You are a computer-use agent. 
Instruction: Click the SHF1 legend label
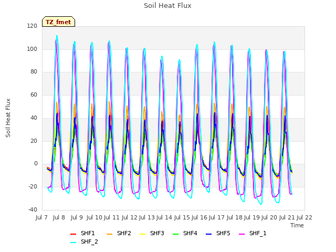(88, 233)
